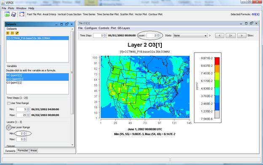Click Fast Tile Plot button
263x165 pixels.
(x=34, y=14)
